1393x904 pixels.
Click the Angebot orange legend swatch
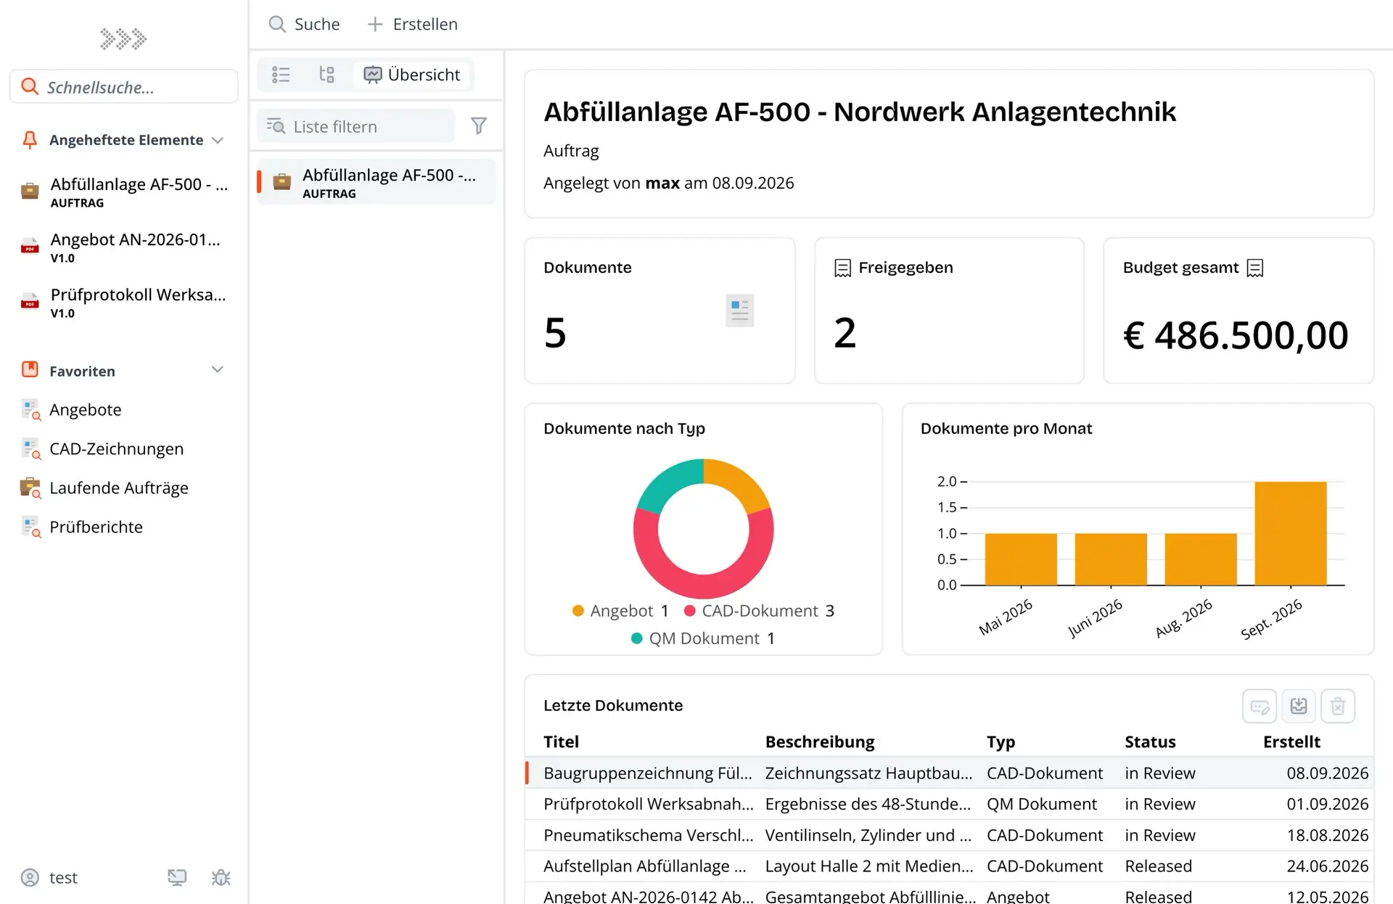(x=578, y=611)
